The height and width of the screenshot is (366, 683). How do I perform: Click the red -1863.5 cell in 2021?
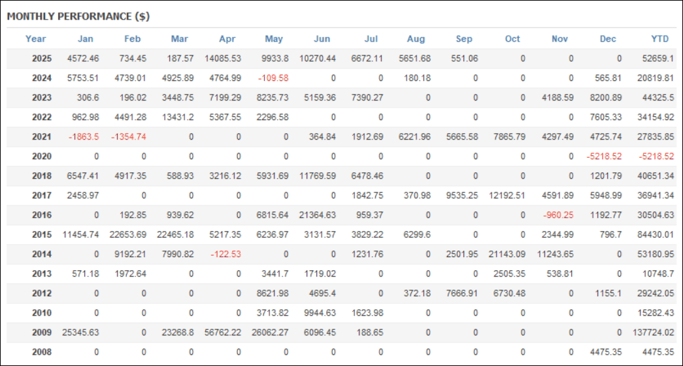(x=83, y=137)
